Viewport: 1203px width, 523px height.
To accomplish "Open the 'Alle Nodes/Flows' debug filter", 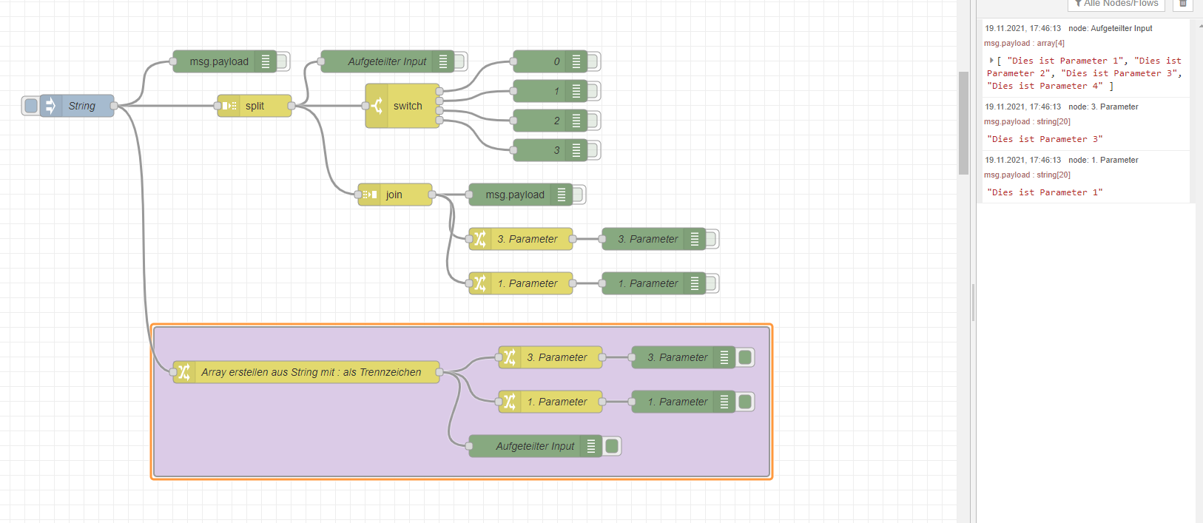I will pyautogui.click(x=1116, y=4).
